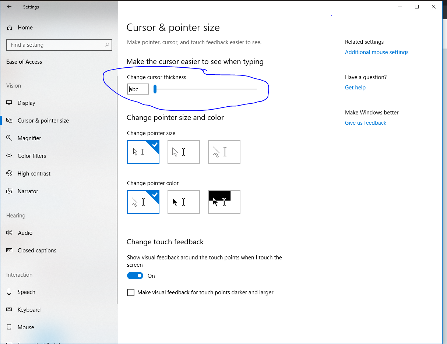Go back with the Settings back arrow

click(9, 7)
